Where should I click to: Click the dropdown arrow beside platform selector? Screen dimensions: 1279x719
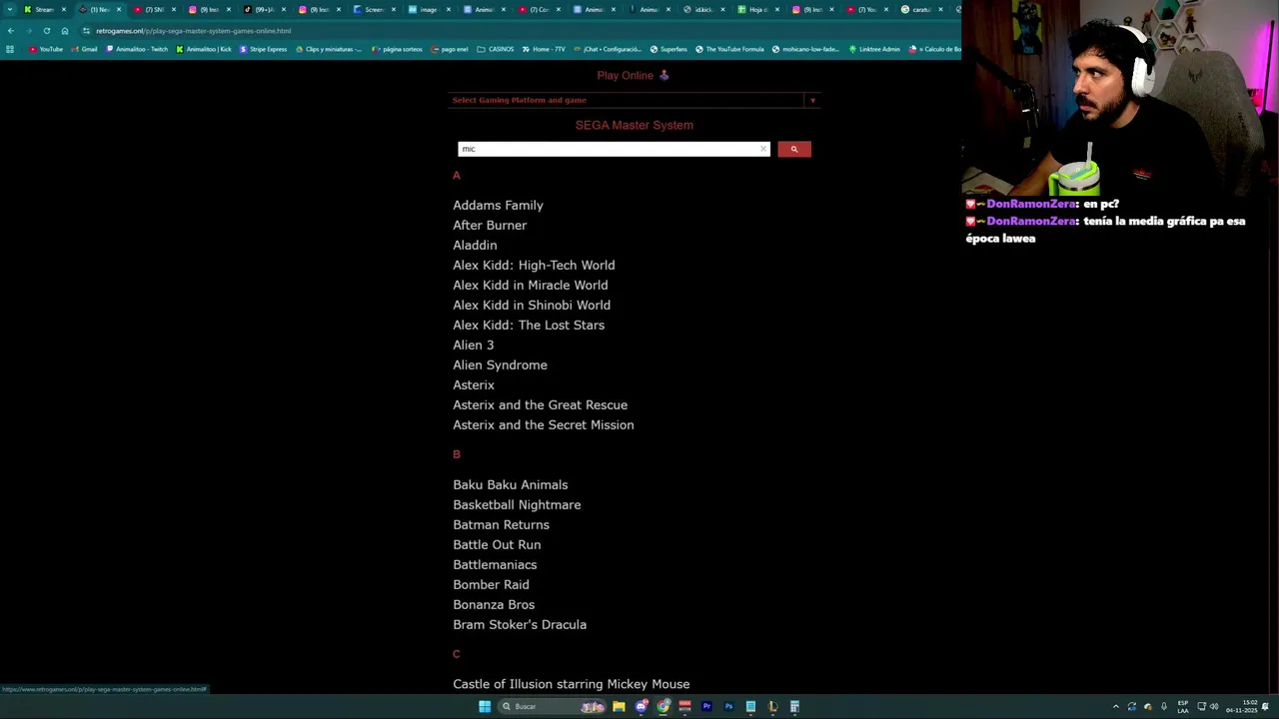point(812,100)
